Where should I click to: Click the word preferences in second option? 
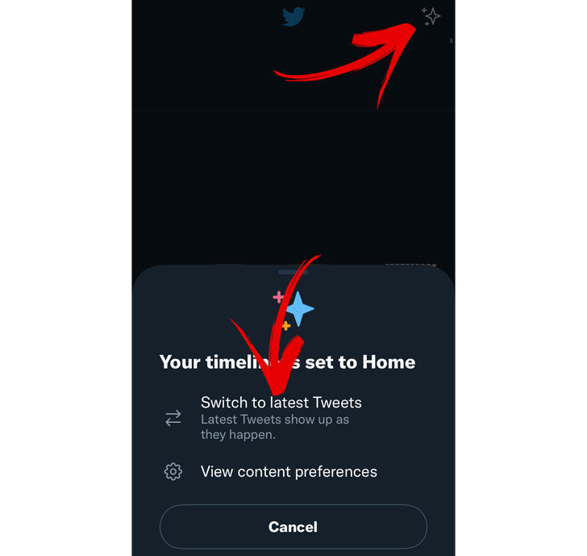[x=335, y=472]
